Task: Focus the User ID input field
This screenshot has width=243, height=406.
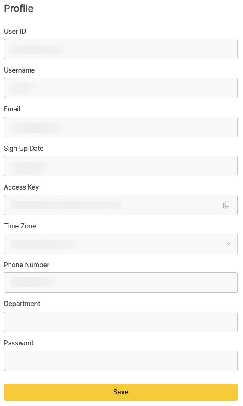Action: click(121, 49)
